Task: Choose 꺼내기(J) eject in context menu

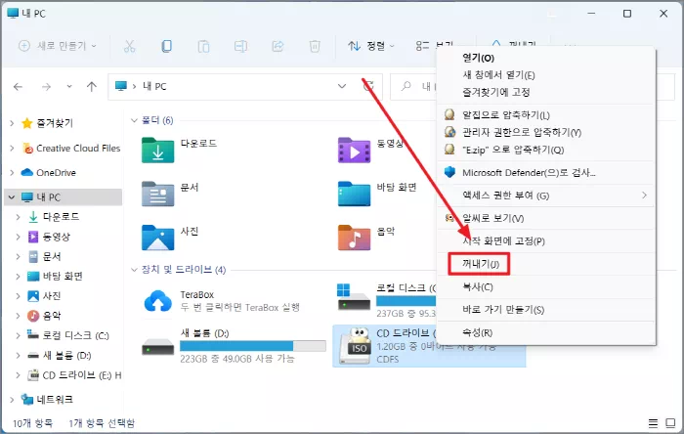Action: [479, 264]
